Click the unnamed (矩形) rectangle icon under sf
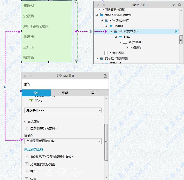The width and height of the screenshot is (184, 180). [129, 47]
